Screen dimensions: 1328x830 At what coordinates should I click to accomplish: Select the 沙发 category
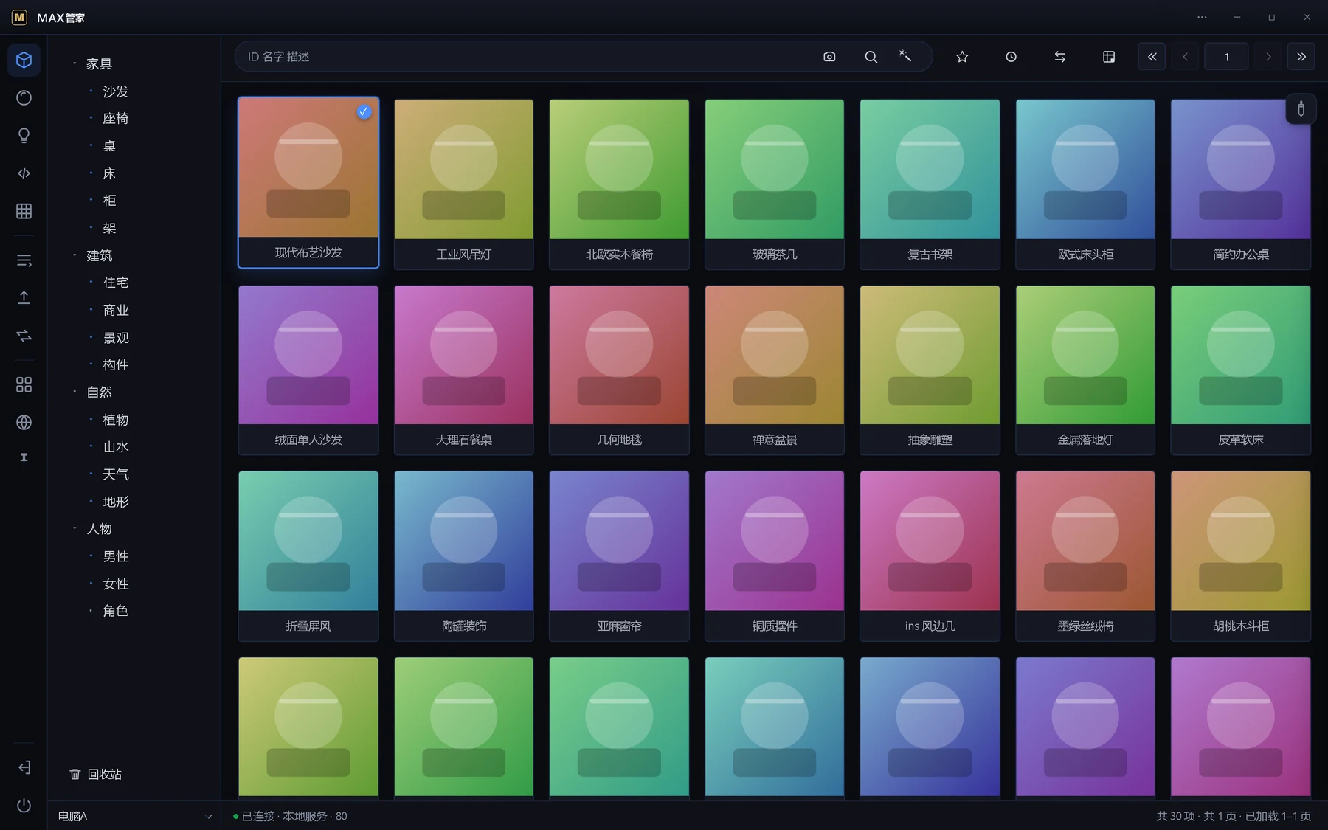[x=116, y=91]
